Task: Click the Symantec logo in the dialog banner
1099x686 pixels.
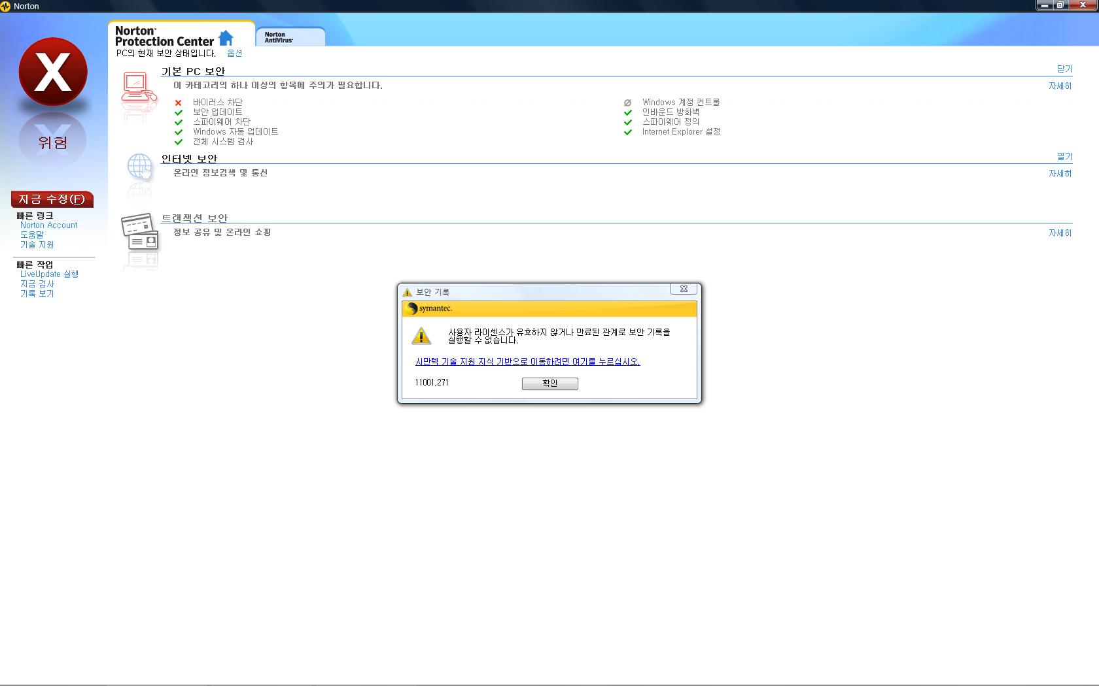Action: (x=429, y=308)
